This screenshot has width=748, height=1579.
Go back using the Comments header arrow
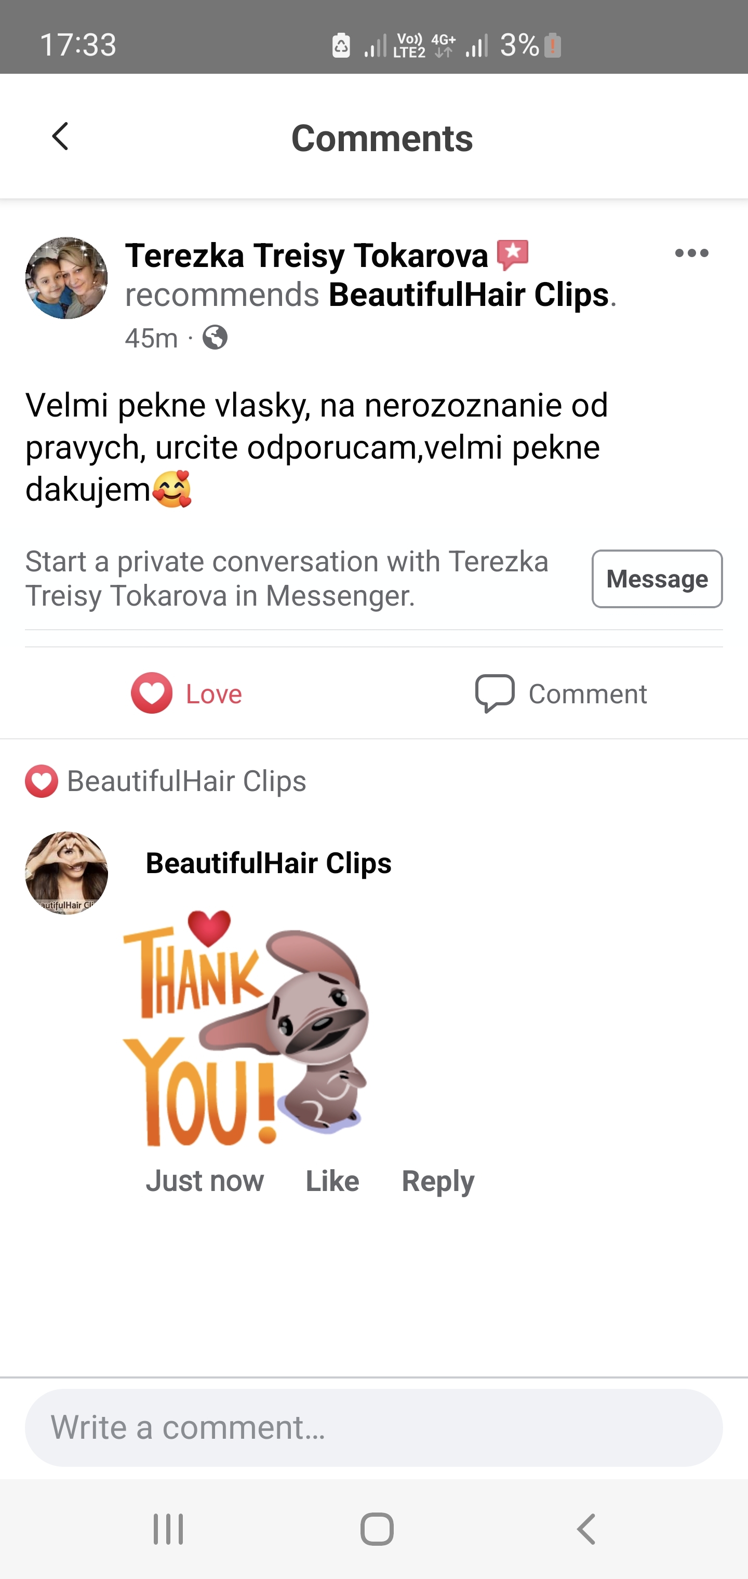(x=60, y=136)
